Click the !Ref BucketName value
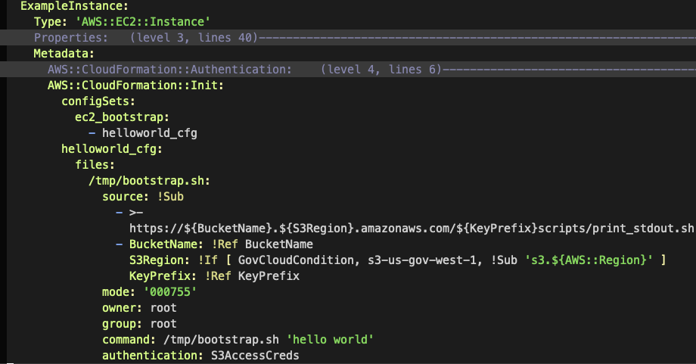Viewport: 696px width, 364px height. pyautogui.click(x=263, y=244)
